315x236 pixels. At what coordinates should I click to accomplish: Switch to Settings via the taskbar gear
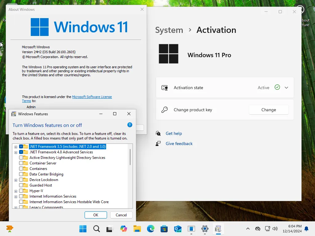205,229
